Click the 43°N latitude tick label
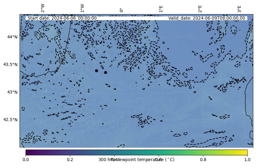This screenshot has height=168, width=256. pyautogui.click(x=12, y=92)
